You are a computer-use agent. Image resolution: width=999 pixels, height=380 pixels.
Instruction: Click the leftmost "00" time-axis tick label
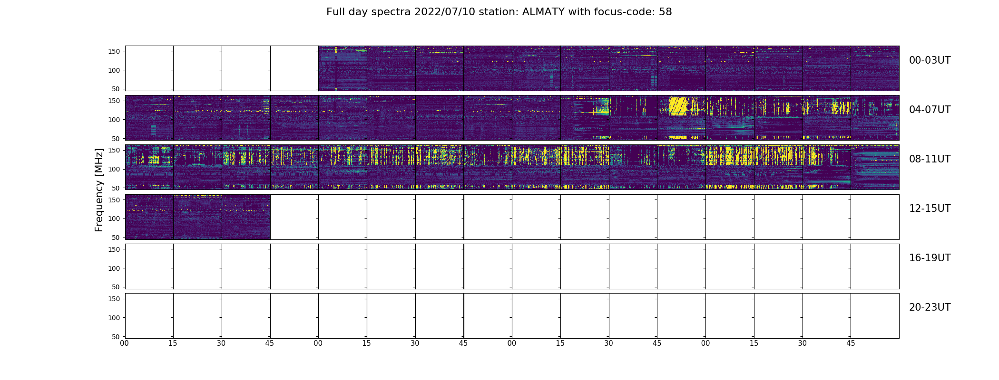coord(125,343)
